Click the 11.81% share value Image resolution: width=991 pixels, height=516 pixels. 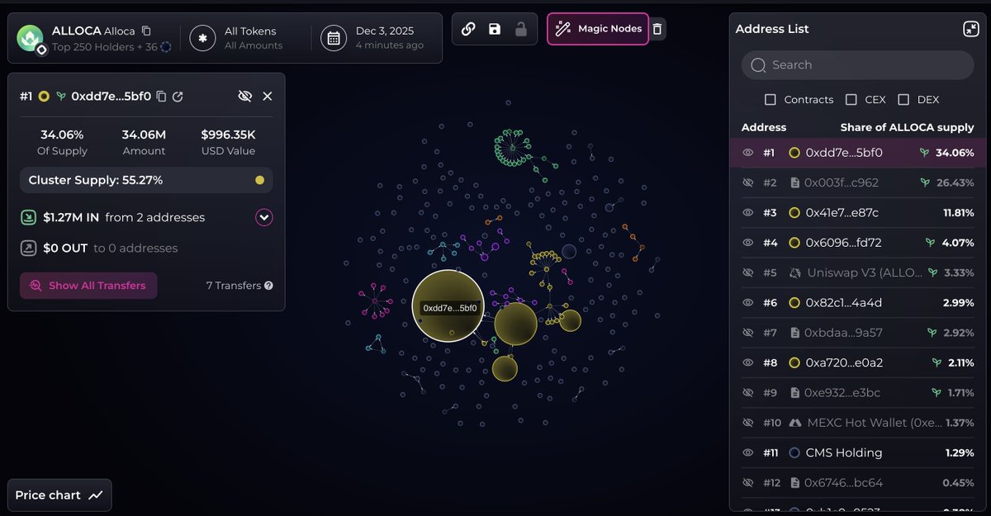tap(959, 213)
